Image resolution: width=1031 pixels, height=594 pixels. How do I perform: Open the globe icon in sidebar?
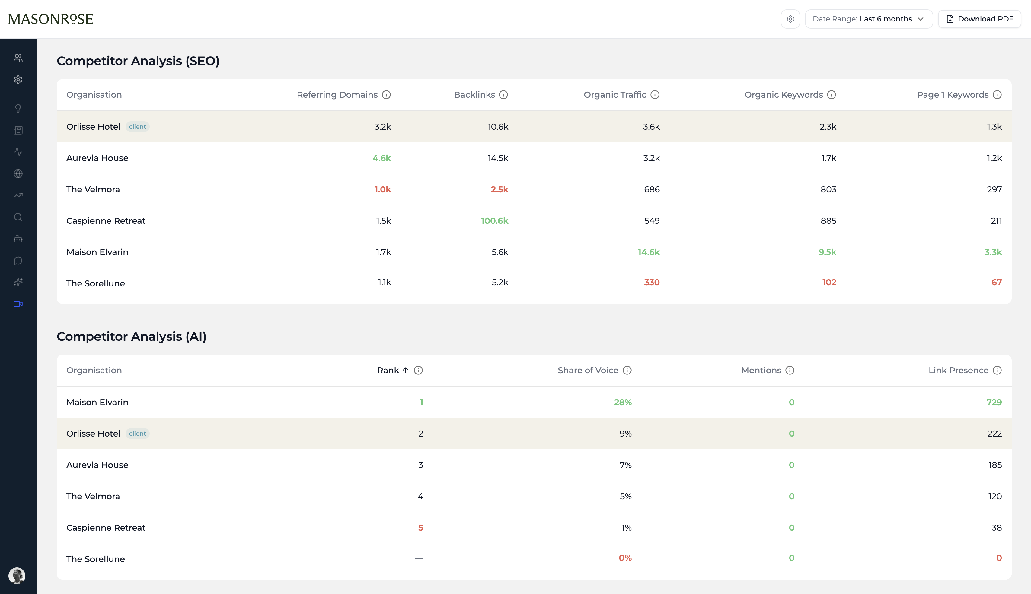[x=18, y=174]
